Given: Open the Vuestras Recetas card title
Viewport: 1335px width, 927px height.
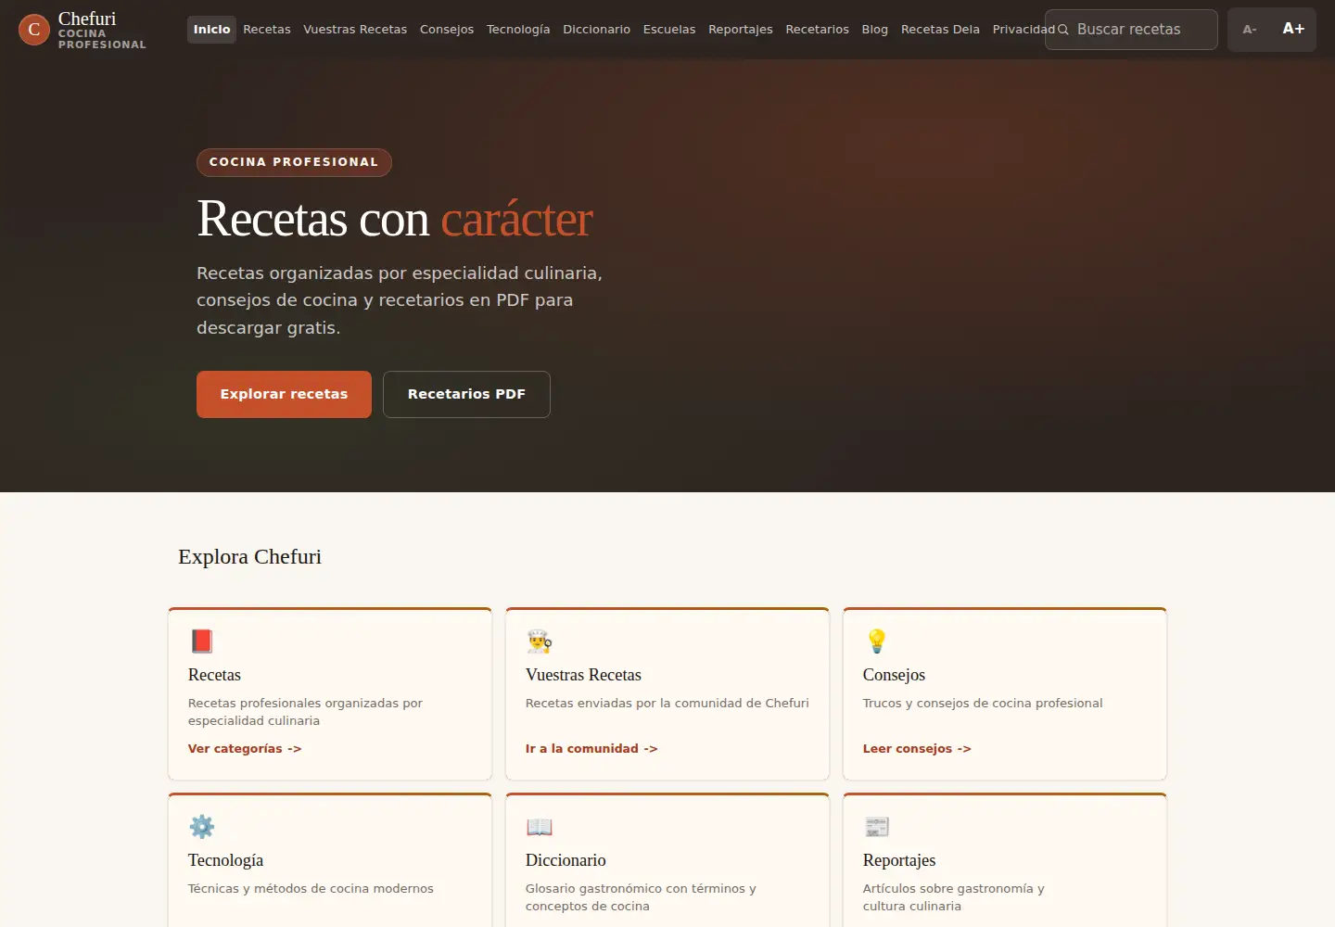Looking at the screenshot, I should coord(583,675).
